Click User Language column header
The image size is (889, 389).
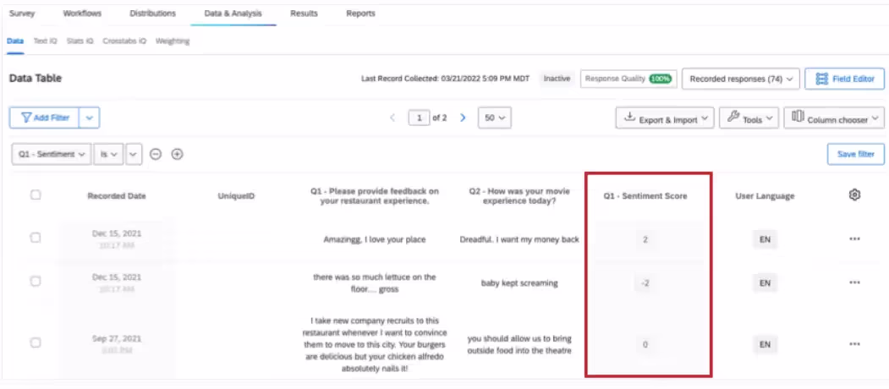click(765, 195)
